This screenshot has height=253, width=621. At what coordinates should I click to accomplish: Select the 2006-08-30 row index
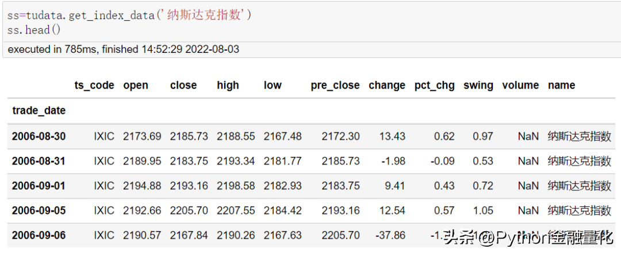39,137
